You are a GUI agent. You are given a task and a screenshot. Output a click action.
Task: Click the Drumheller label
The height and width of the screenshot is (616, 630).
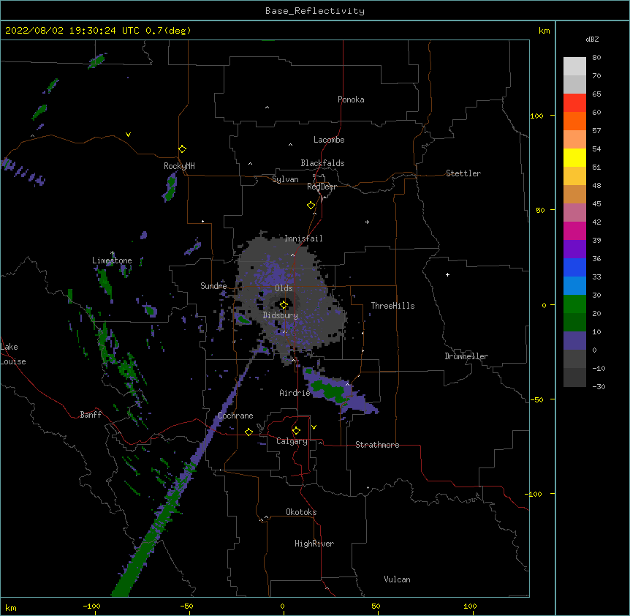click(x=466, y=356)
